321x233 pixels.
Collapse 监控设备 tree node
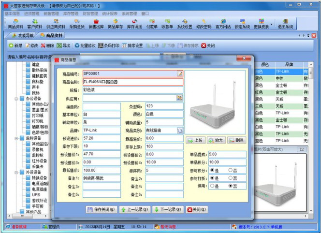tap(16, 138)
